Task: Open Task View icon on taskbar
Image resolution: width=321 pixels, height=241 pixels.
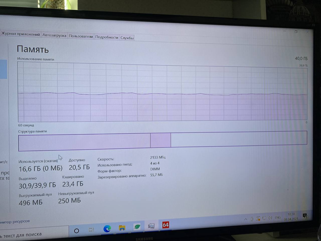Action: pyautogui.click(x=92, y=230)
